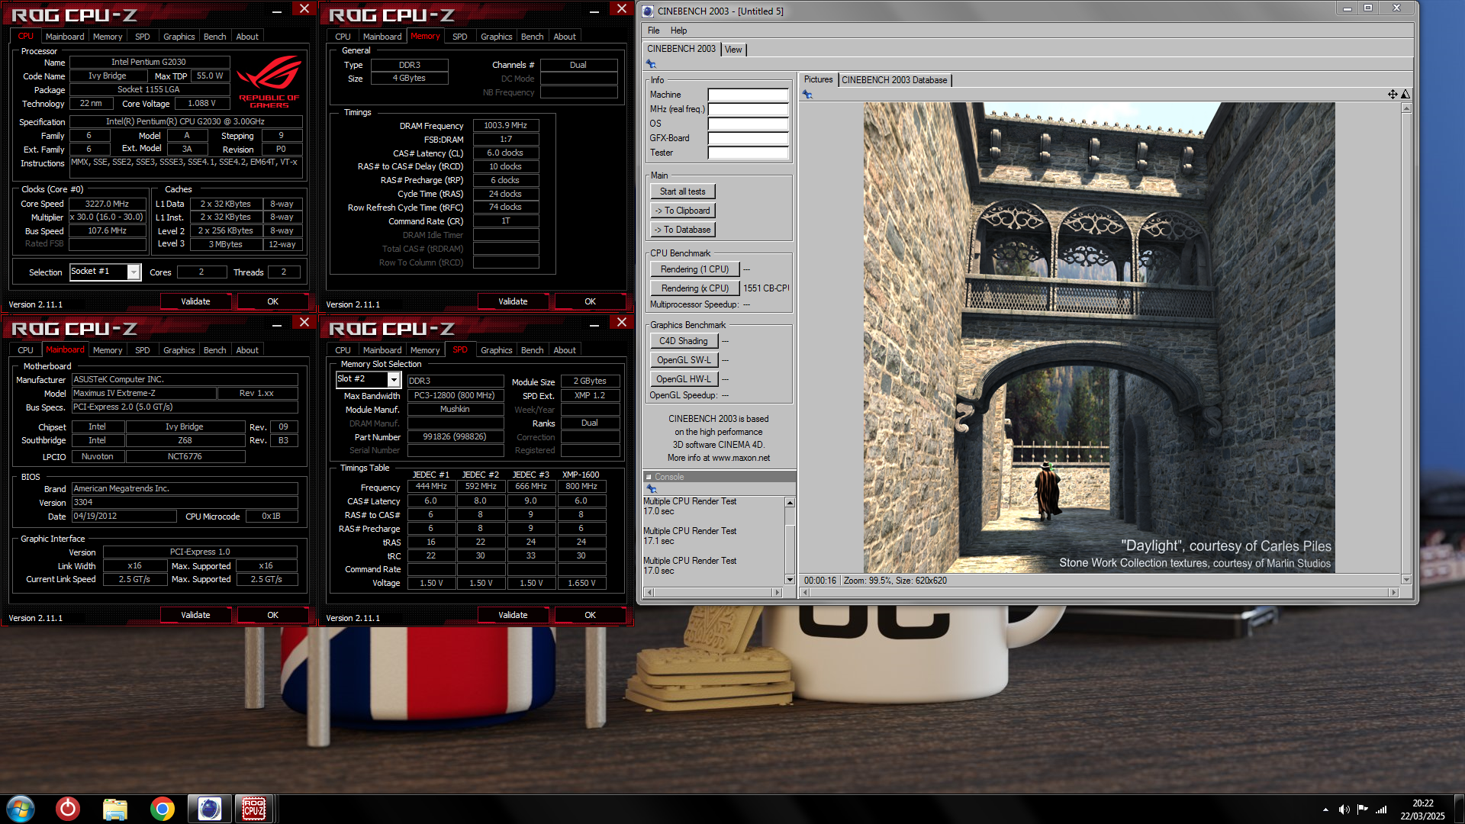Click the DRAM Frequency value 1003.9 MHz
Image resolution: width=1465 pixels, height=824 pixels.
(505, 126)
